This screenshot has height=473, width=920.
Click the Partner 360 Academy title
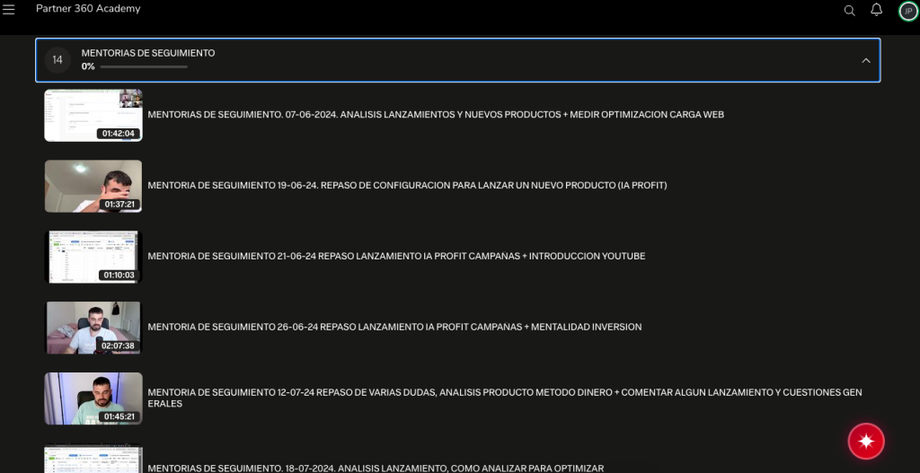(x=88, y=9)
